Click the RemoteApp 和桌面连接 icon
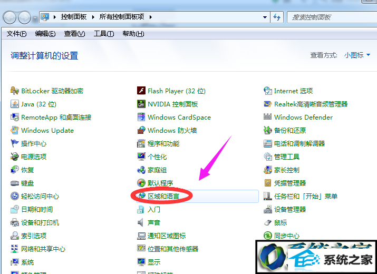Viewport: 377px width, 274px height. [14, 118]
